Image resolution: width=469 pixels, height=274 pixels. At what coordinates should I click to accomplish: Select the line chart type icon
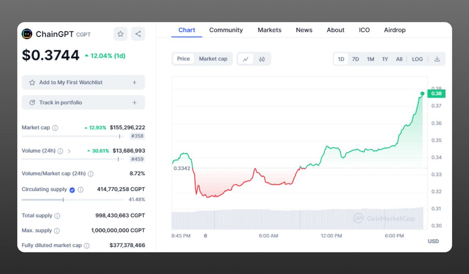coord(246,59)
